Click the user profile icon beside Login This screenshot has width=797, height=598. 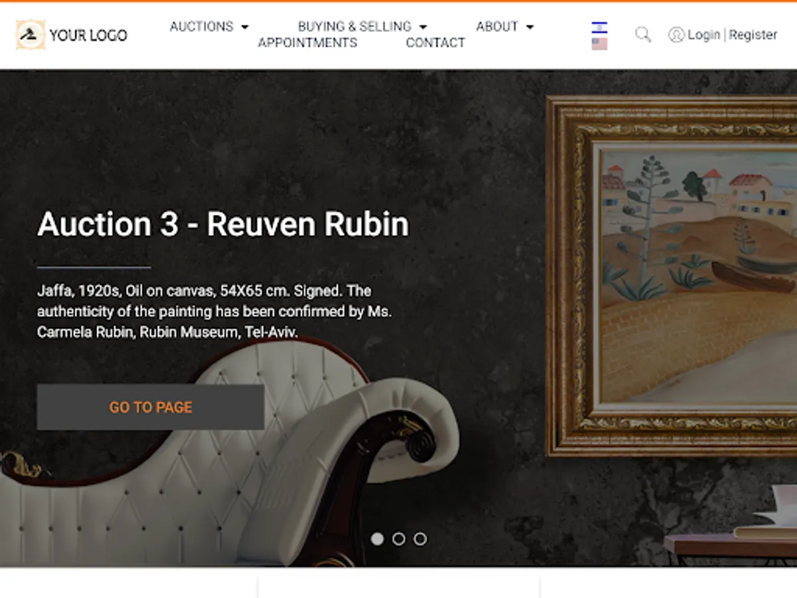point(676,35)
